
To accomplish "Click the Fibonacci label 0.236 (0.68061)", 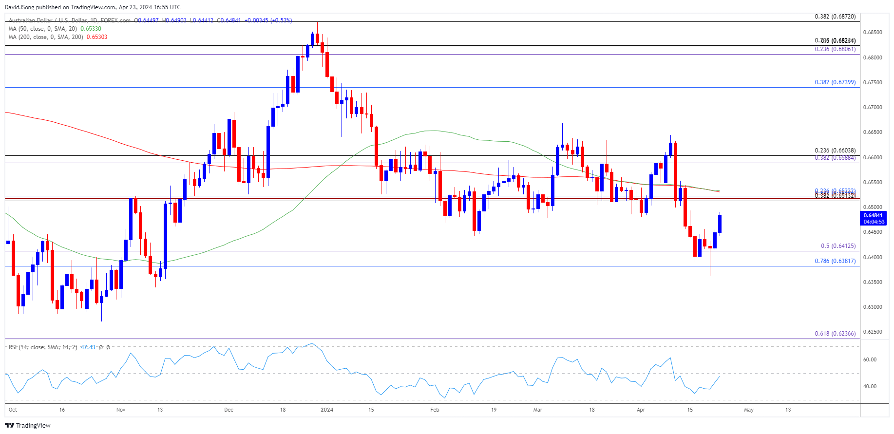I will pyautogui.click(x=835, y=49).
